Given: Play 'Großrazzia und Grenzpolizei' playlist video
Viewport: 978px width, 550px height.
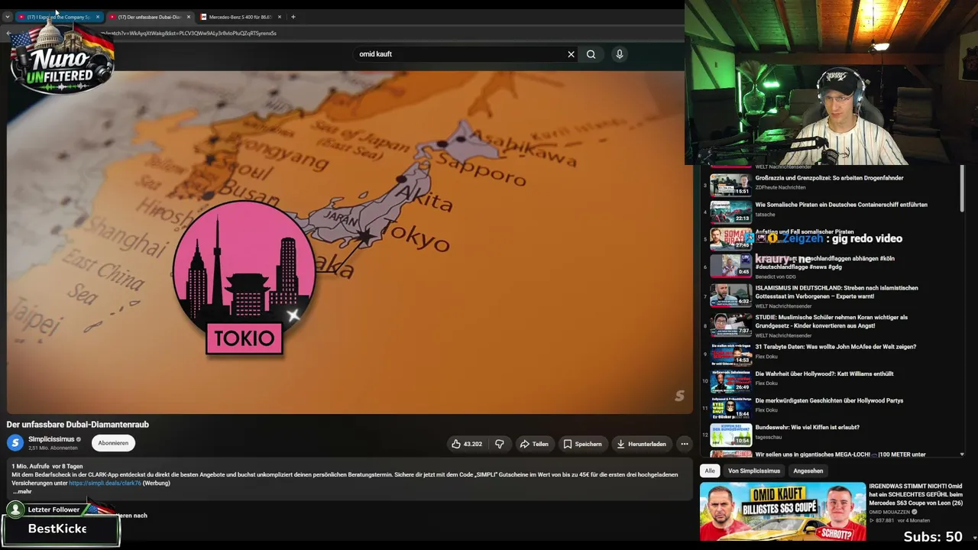Looking at the screenshot, I should pyautogui.click(x=829, y=178).
